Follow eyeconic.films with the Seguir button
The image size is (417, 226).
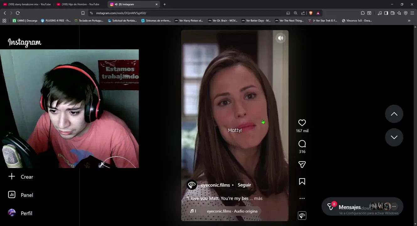click(244, 185)
